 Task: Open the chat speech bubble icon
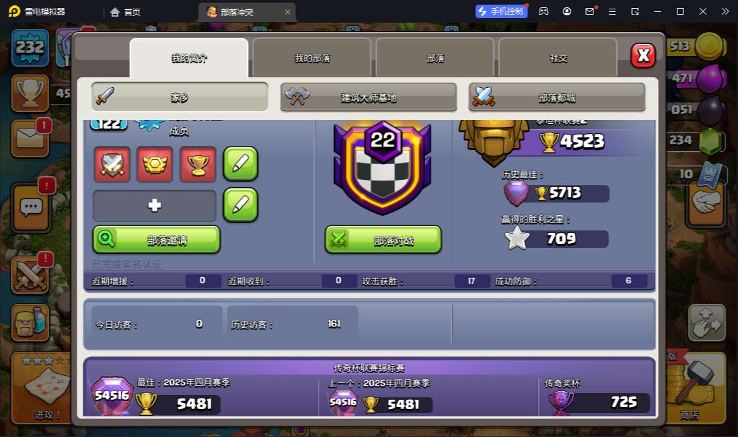point(31,207)
